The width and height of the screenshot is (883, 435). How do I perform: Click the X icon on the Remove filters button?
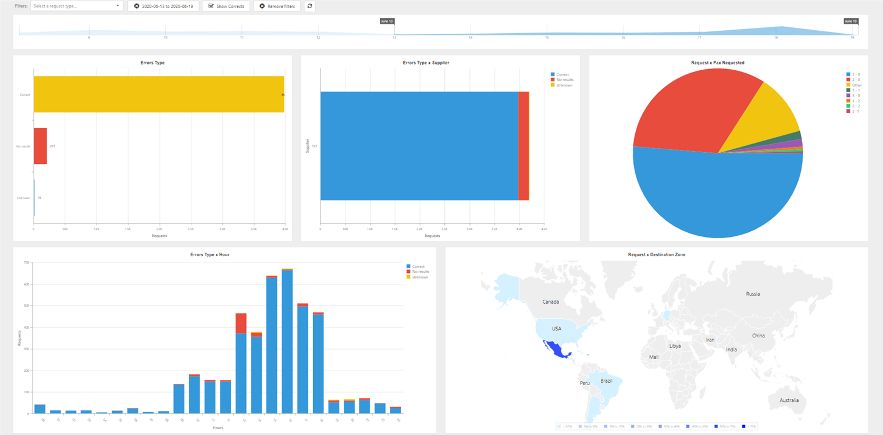point(261,6)
